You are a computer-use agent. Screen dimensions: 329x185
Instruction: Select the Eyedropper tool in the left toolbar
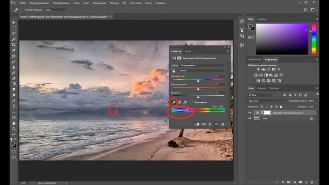pyautogui.click(x=14, y=50)
